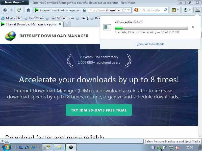This screenshot has height=151, width=202.
Task: Open the DuckDuckGo search engine selector
Action: (137, 10)
